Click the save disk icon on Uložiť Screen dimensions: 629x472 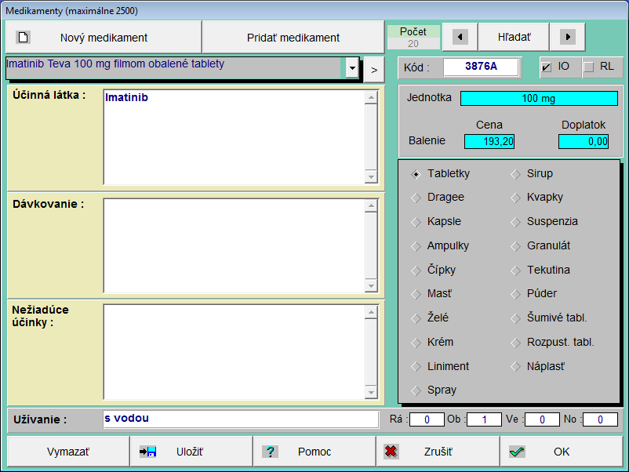tap(147, 452)
